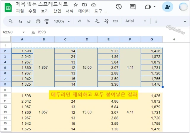Select all cells corner box
Image resolution: width=190 pixels, height=133 pixels.
(6, 39)
